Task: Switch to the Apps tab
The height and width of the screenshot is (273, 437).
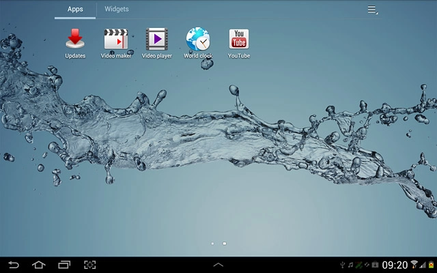Action: 75,10
